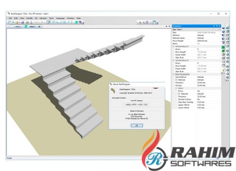Viewport: 236px width, 171px height.
Task: Close the Properties panel
Action: pos(219,26)
